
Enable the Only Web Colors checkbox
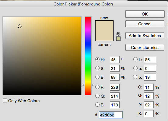tap(5, 100)
